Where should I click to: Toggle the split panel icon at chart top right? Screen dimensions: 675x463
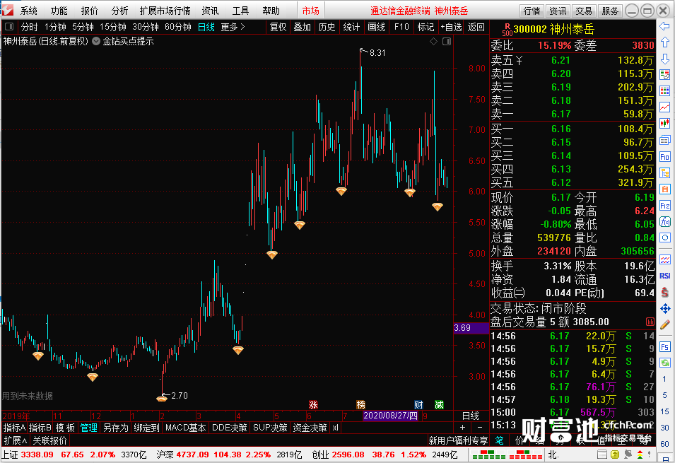pyautogui.click(x=447, y=41)
